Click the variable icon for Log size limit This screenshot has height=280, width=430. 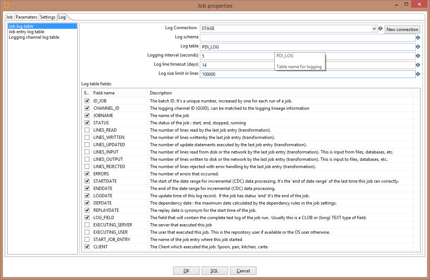tap(418, 74)
